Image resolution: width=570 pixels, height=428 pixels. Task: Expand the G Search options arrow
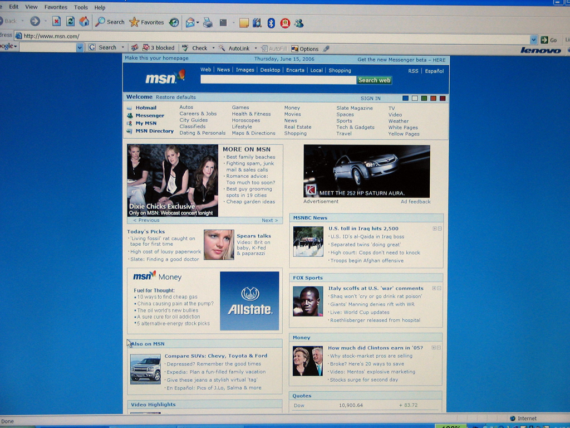pyautogui.click(x=123, y=47)
